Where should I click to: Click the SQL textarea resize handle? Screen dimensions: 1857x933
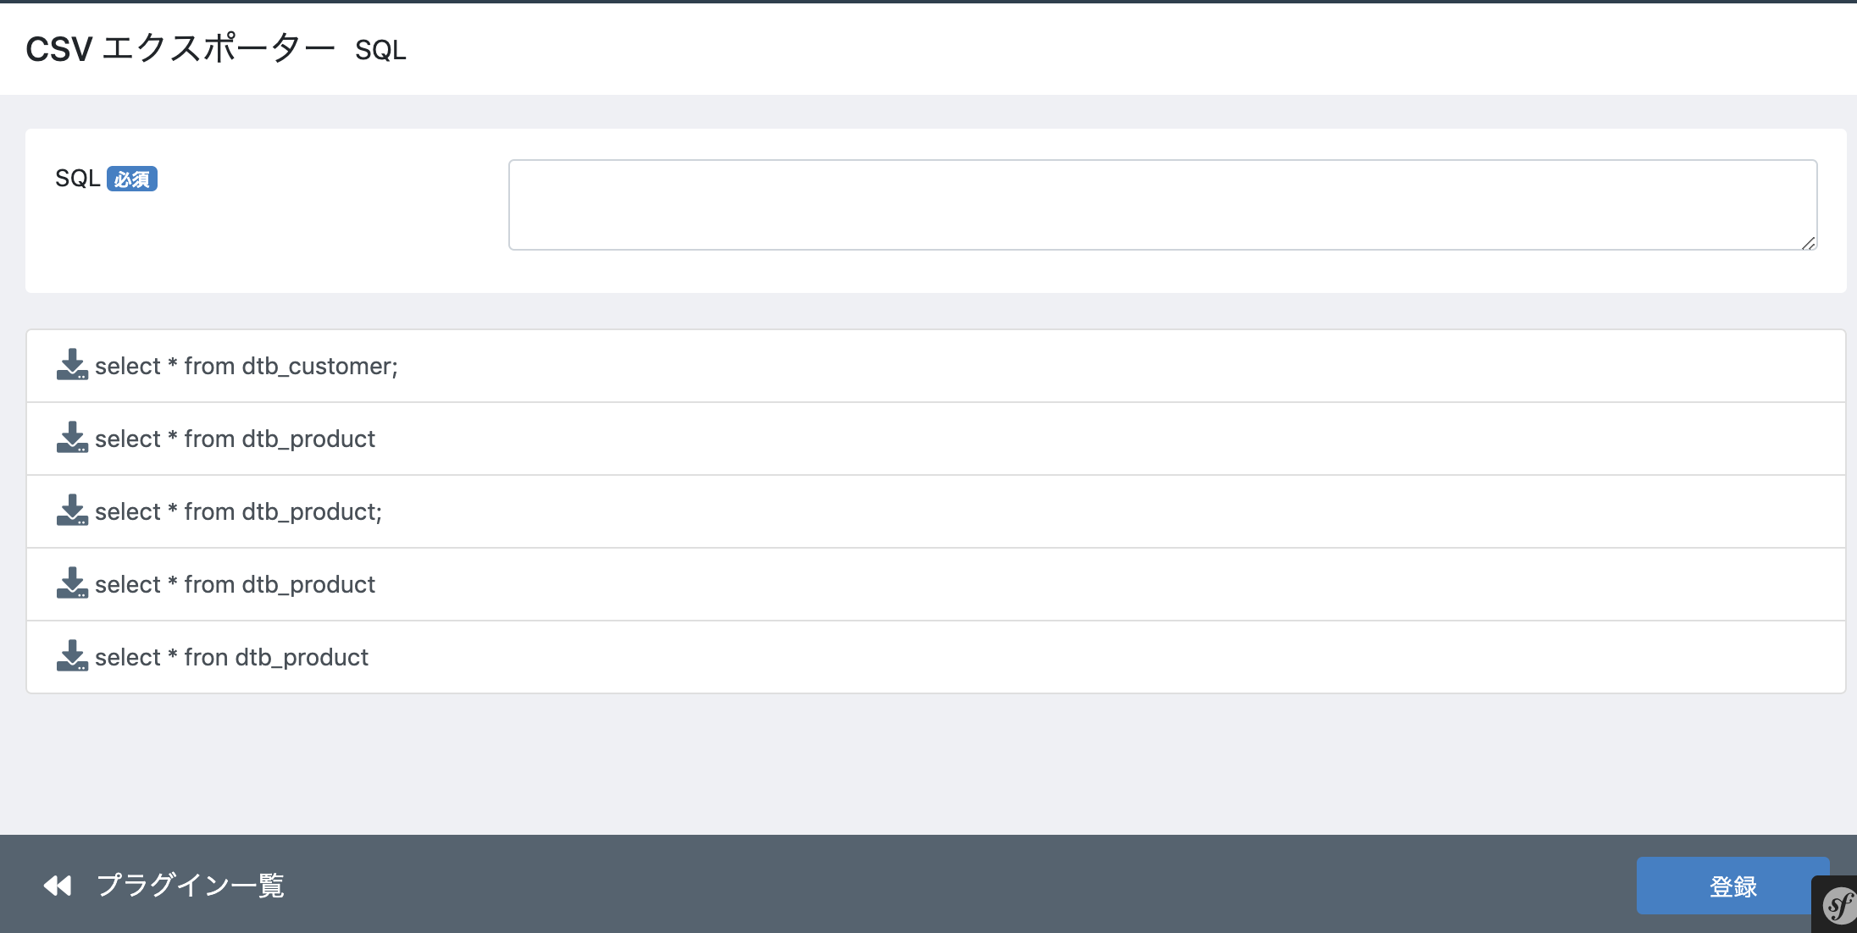pyautogui.click(x=1808, y=242)
